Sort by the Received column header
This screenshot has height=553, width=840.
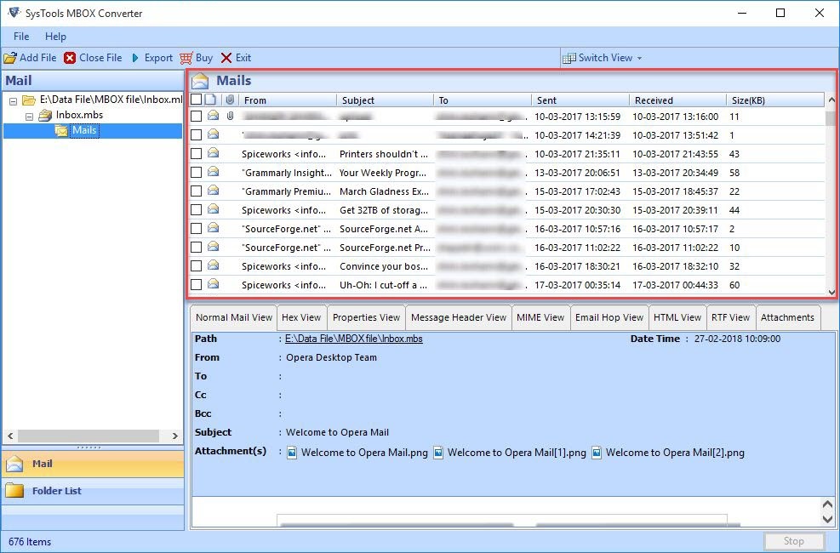click(677, 100)
